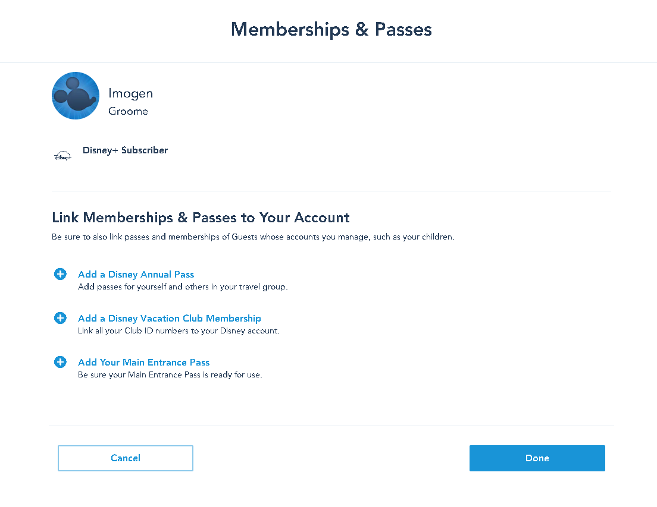Click the Done button
The height and width of the screenshot is (507, 657).
[537, 458]
